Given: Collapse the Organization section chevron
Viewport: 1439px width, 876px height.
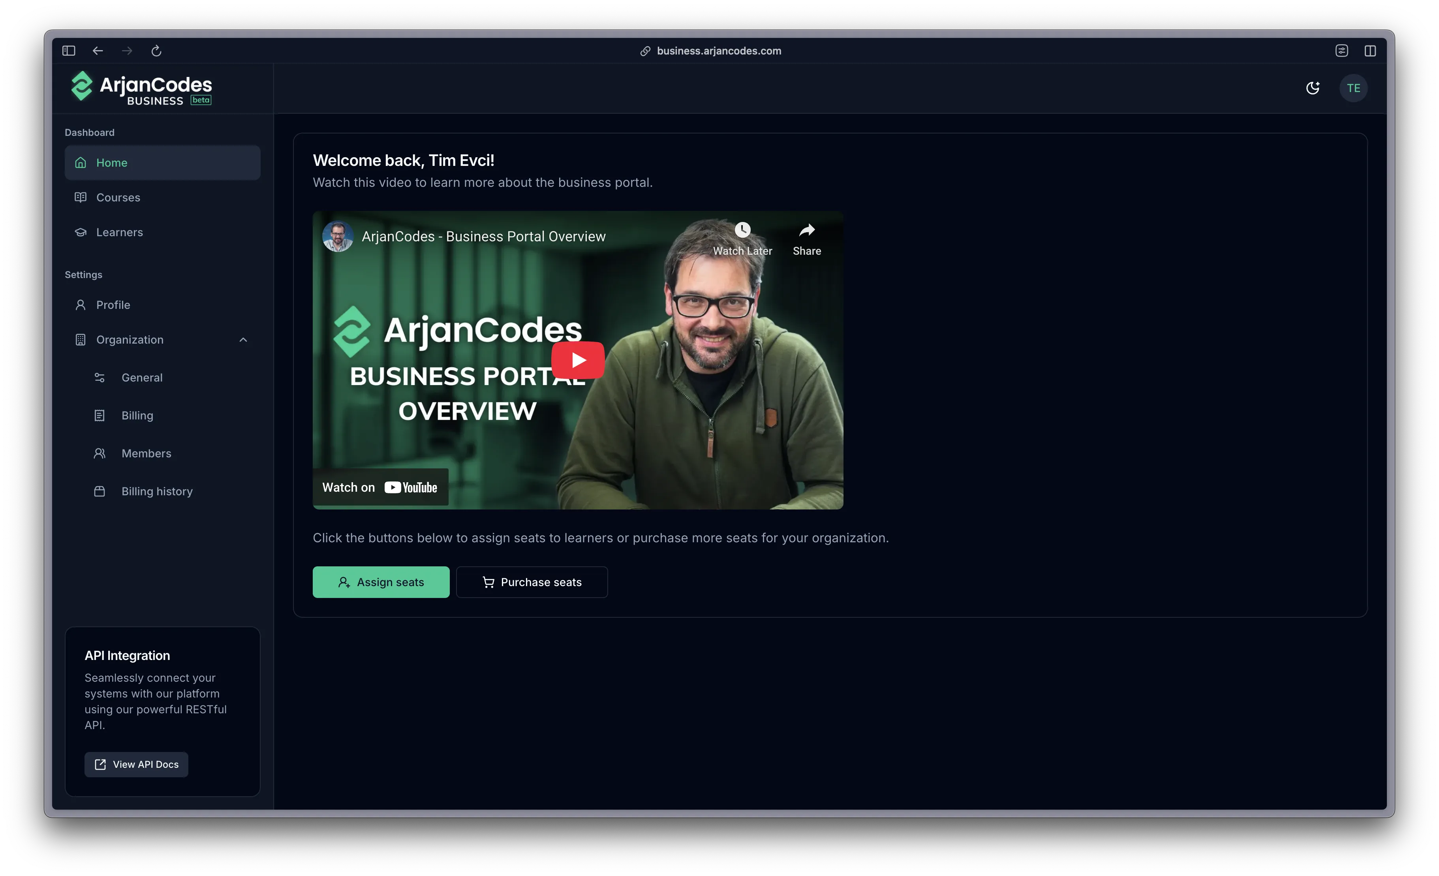Looking at the screenshot, I should pos(243,339).
